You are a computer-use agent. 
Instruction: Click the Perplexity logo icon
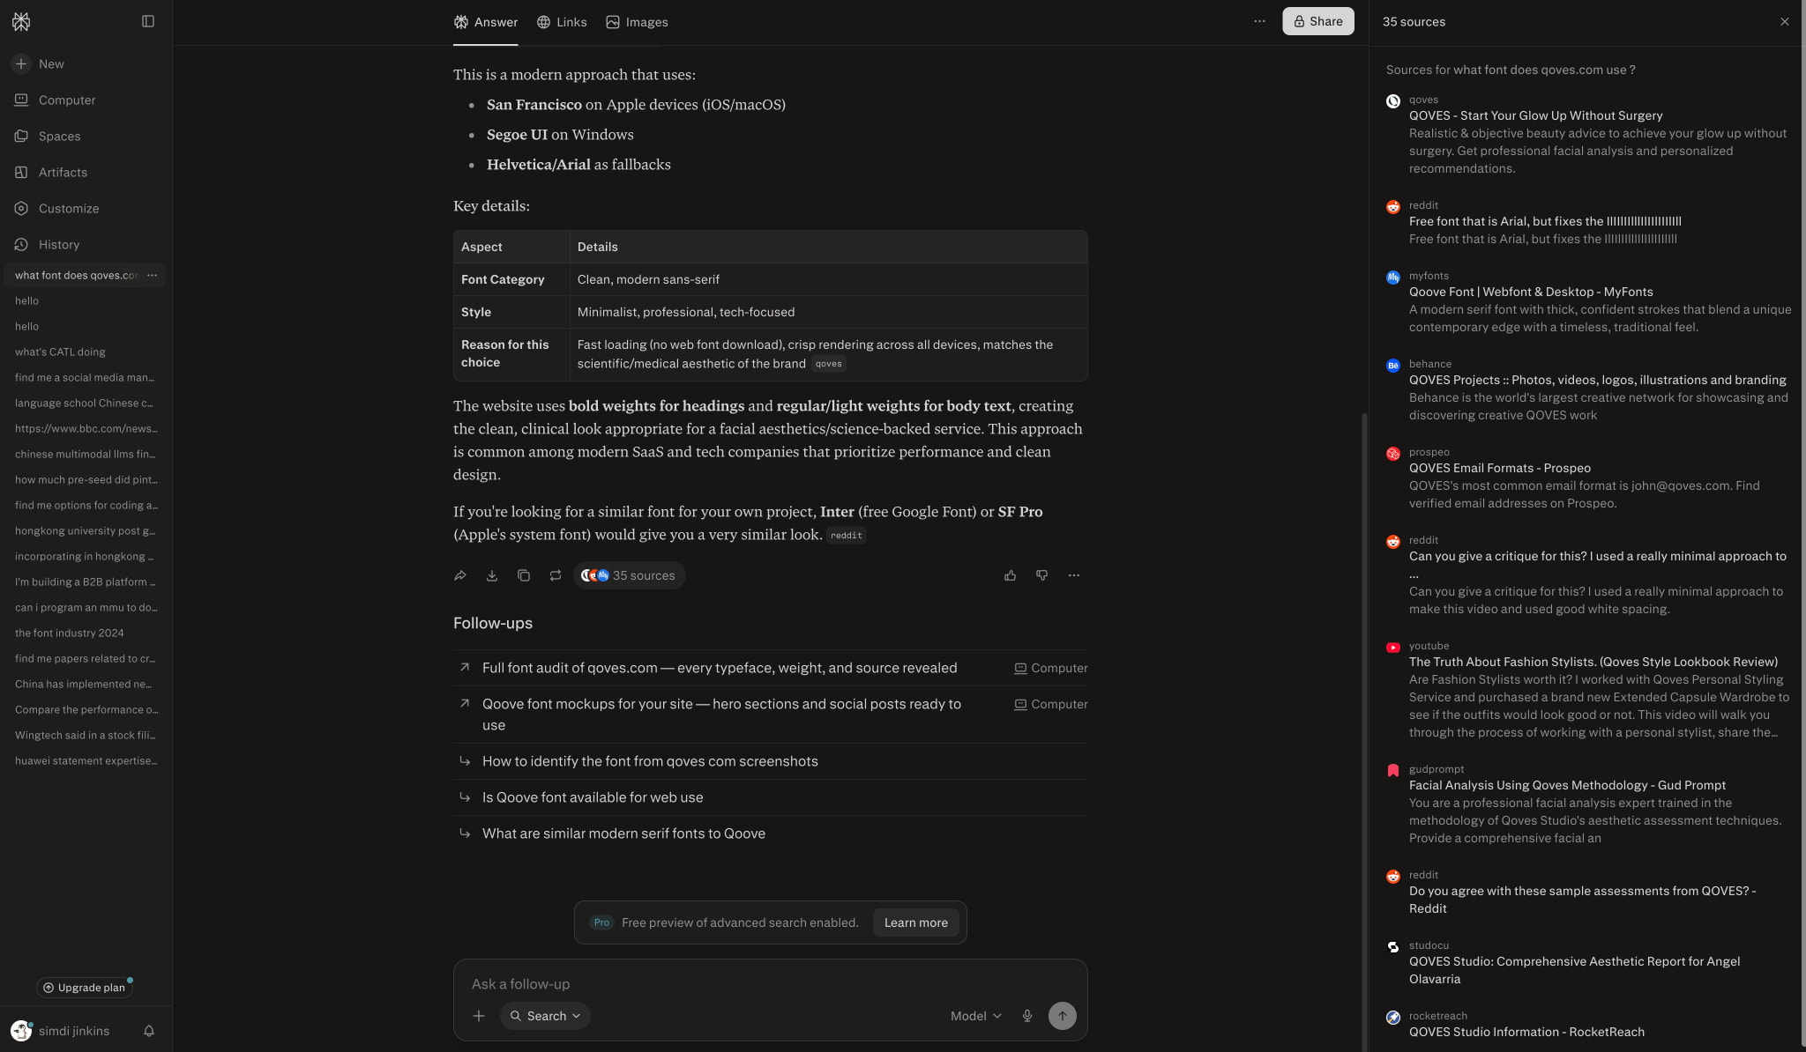point(21,21)
